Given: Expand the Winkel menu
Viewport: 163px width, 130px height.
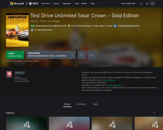Looking at the screenshot, I should click(85, 3).
